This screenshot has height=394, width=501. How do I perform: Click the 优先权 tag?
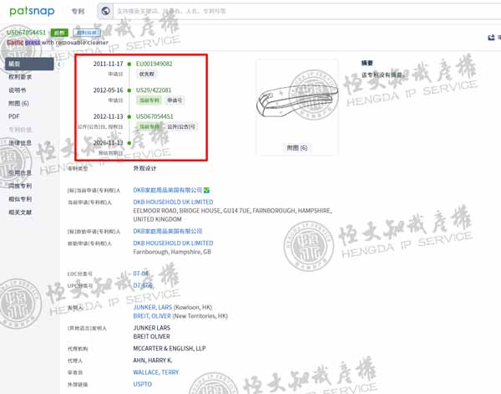pos(147,74)
